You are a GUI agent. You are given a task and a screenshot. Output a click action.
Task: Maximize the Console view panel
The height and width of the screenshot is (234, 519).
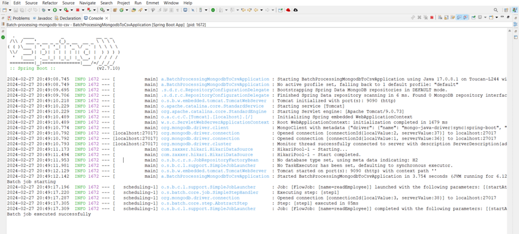click(508, 17)
